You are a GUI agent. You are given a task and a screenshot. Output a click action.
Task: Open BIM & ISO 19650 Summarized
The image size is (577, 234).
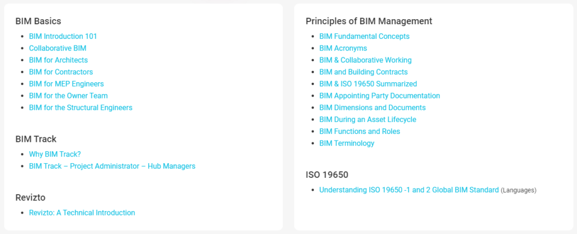(368, 84)
